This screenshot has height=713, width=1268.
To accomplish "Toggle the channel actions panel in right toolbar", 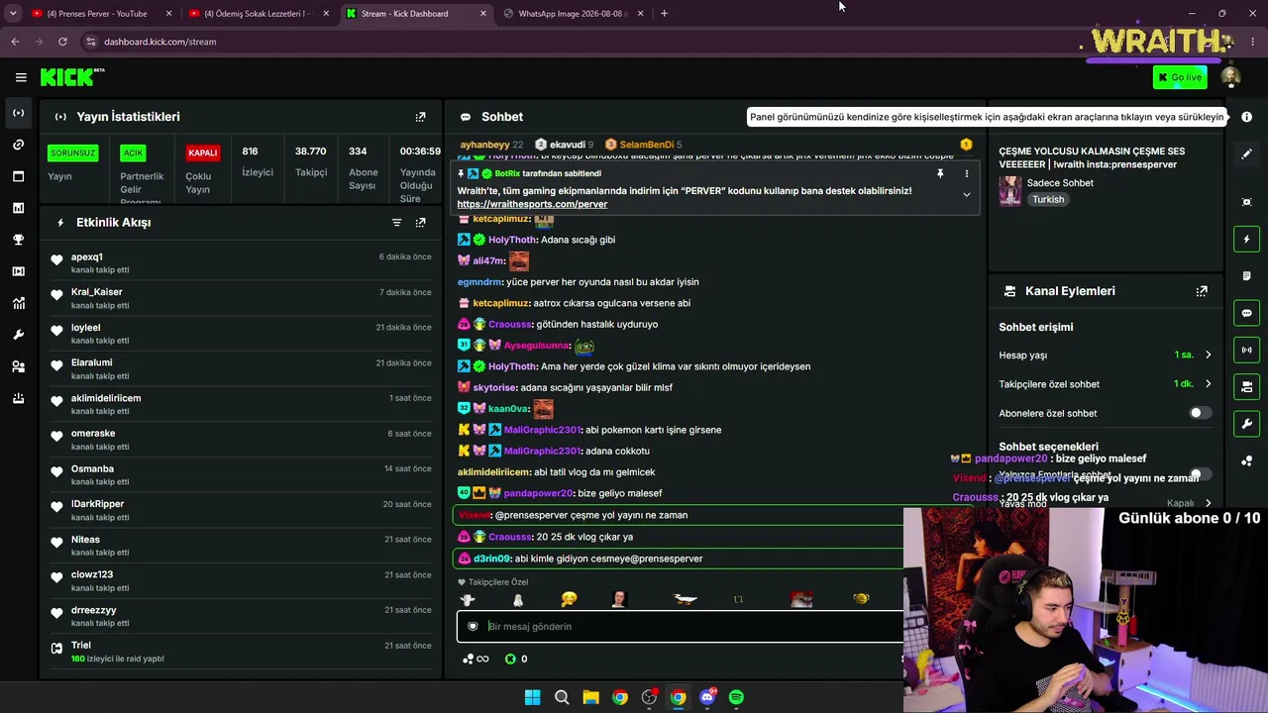I will [x=1246, y=386].
